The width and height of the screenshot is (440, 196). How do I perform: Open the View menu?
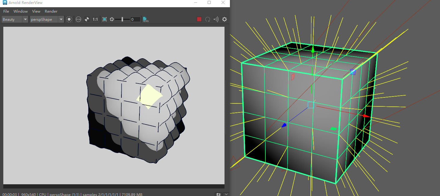pos(36,11)
